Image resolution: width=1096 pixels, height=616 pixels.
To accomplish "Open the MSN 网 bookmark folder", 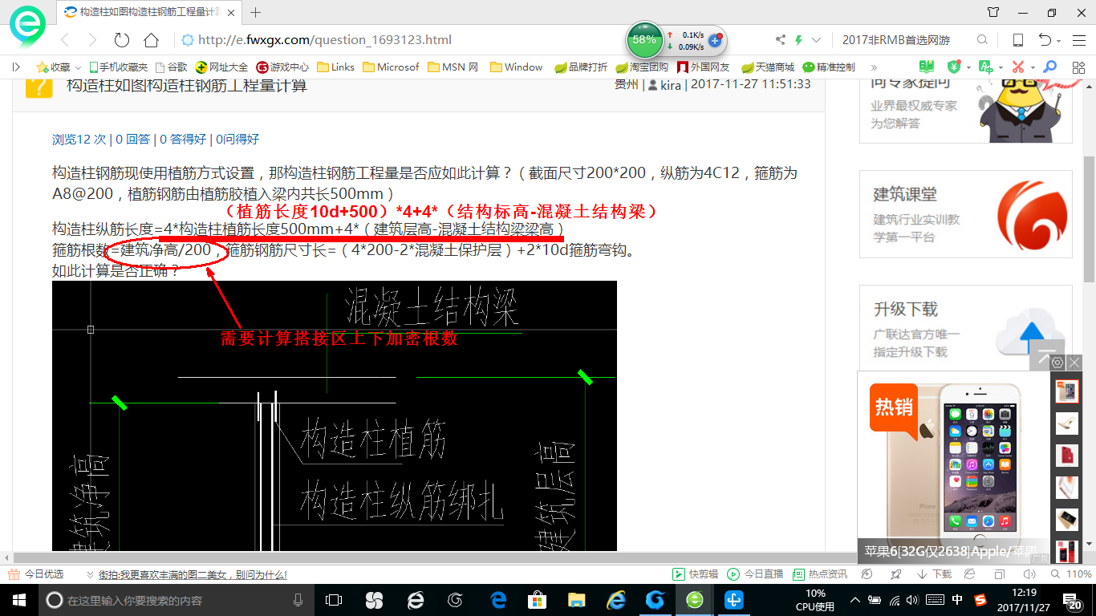I will point(453,67).
